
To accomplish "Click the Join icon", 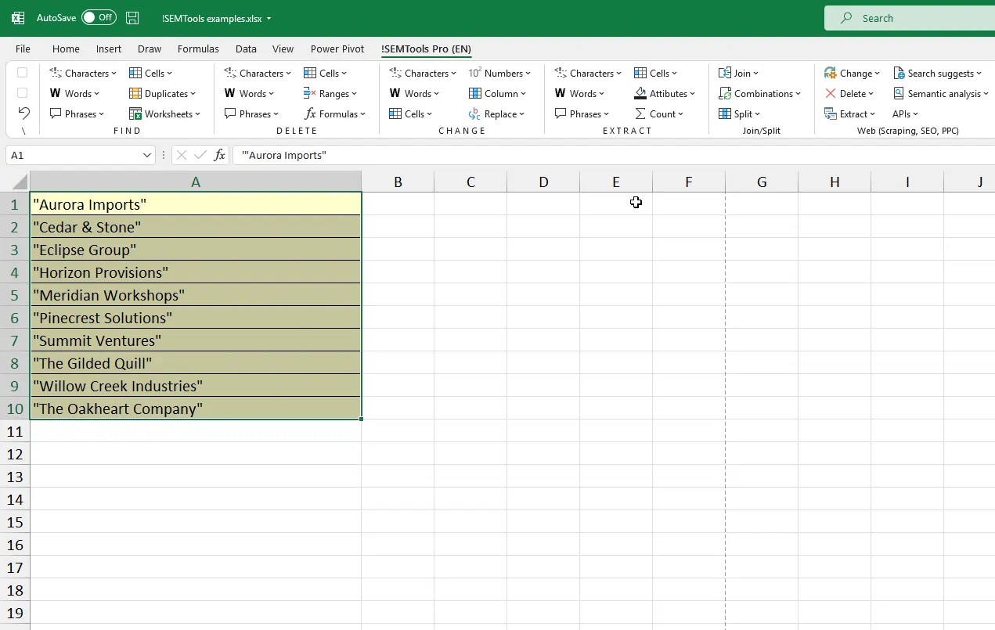I will point(725,73).
